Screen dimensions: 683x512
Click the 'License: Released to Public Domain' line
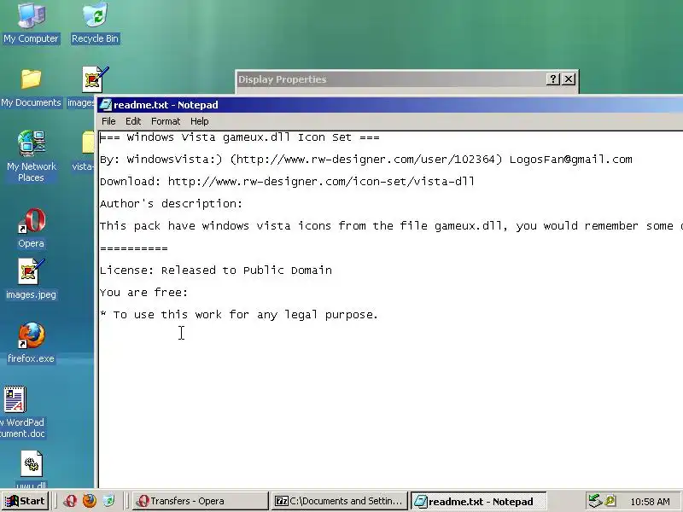pyautogui.click(x=216, y=271)
